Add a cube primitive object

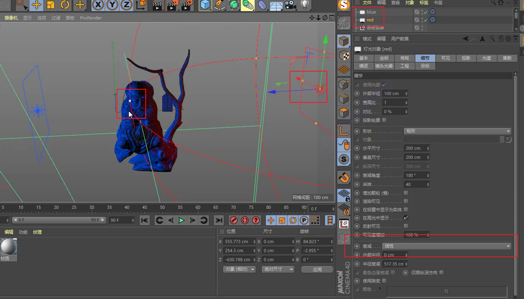(x=205, y=5)
